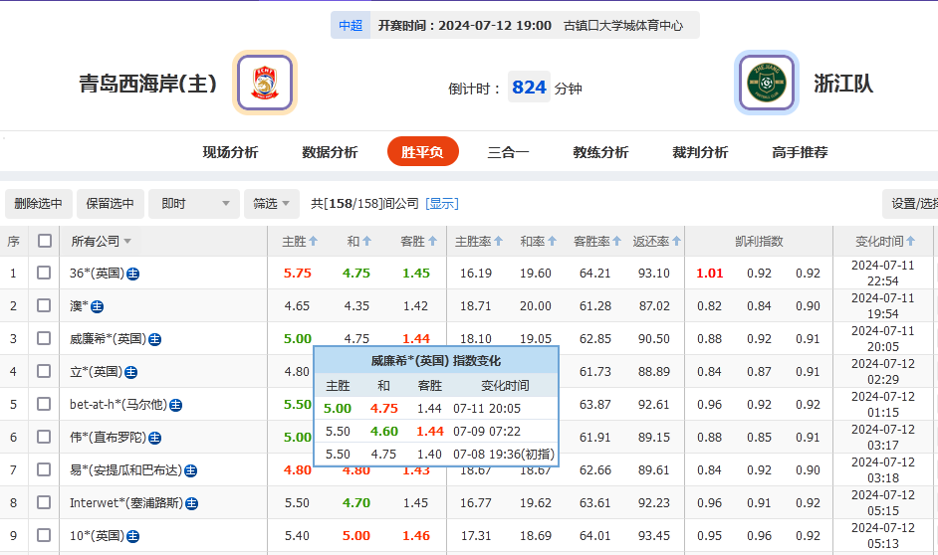Sort by 返还率 column arrow

(676, 241)
